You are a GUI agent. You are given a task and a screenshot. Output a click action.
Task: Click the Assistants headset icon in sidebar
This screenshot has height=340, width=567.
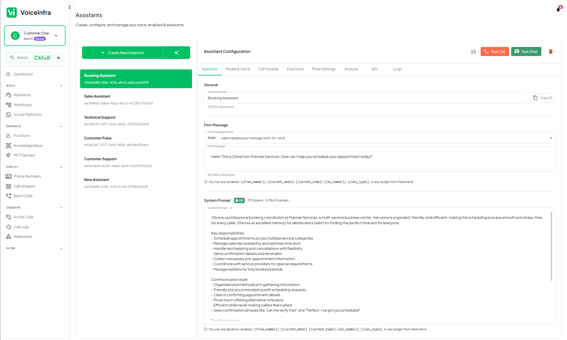click(8, 95)
